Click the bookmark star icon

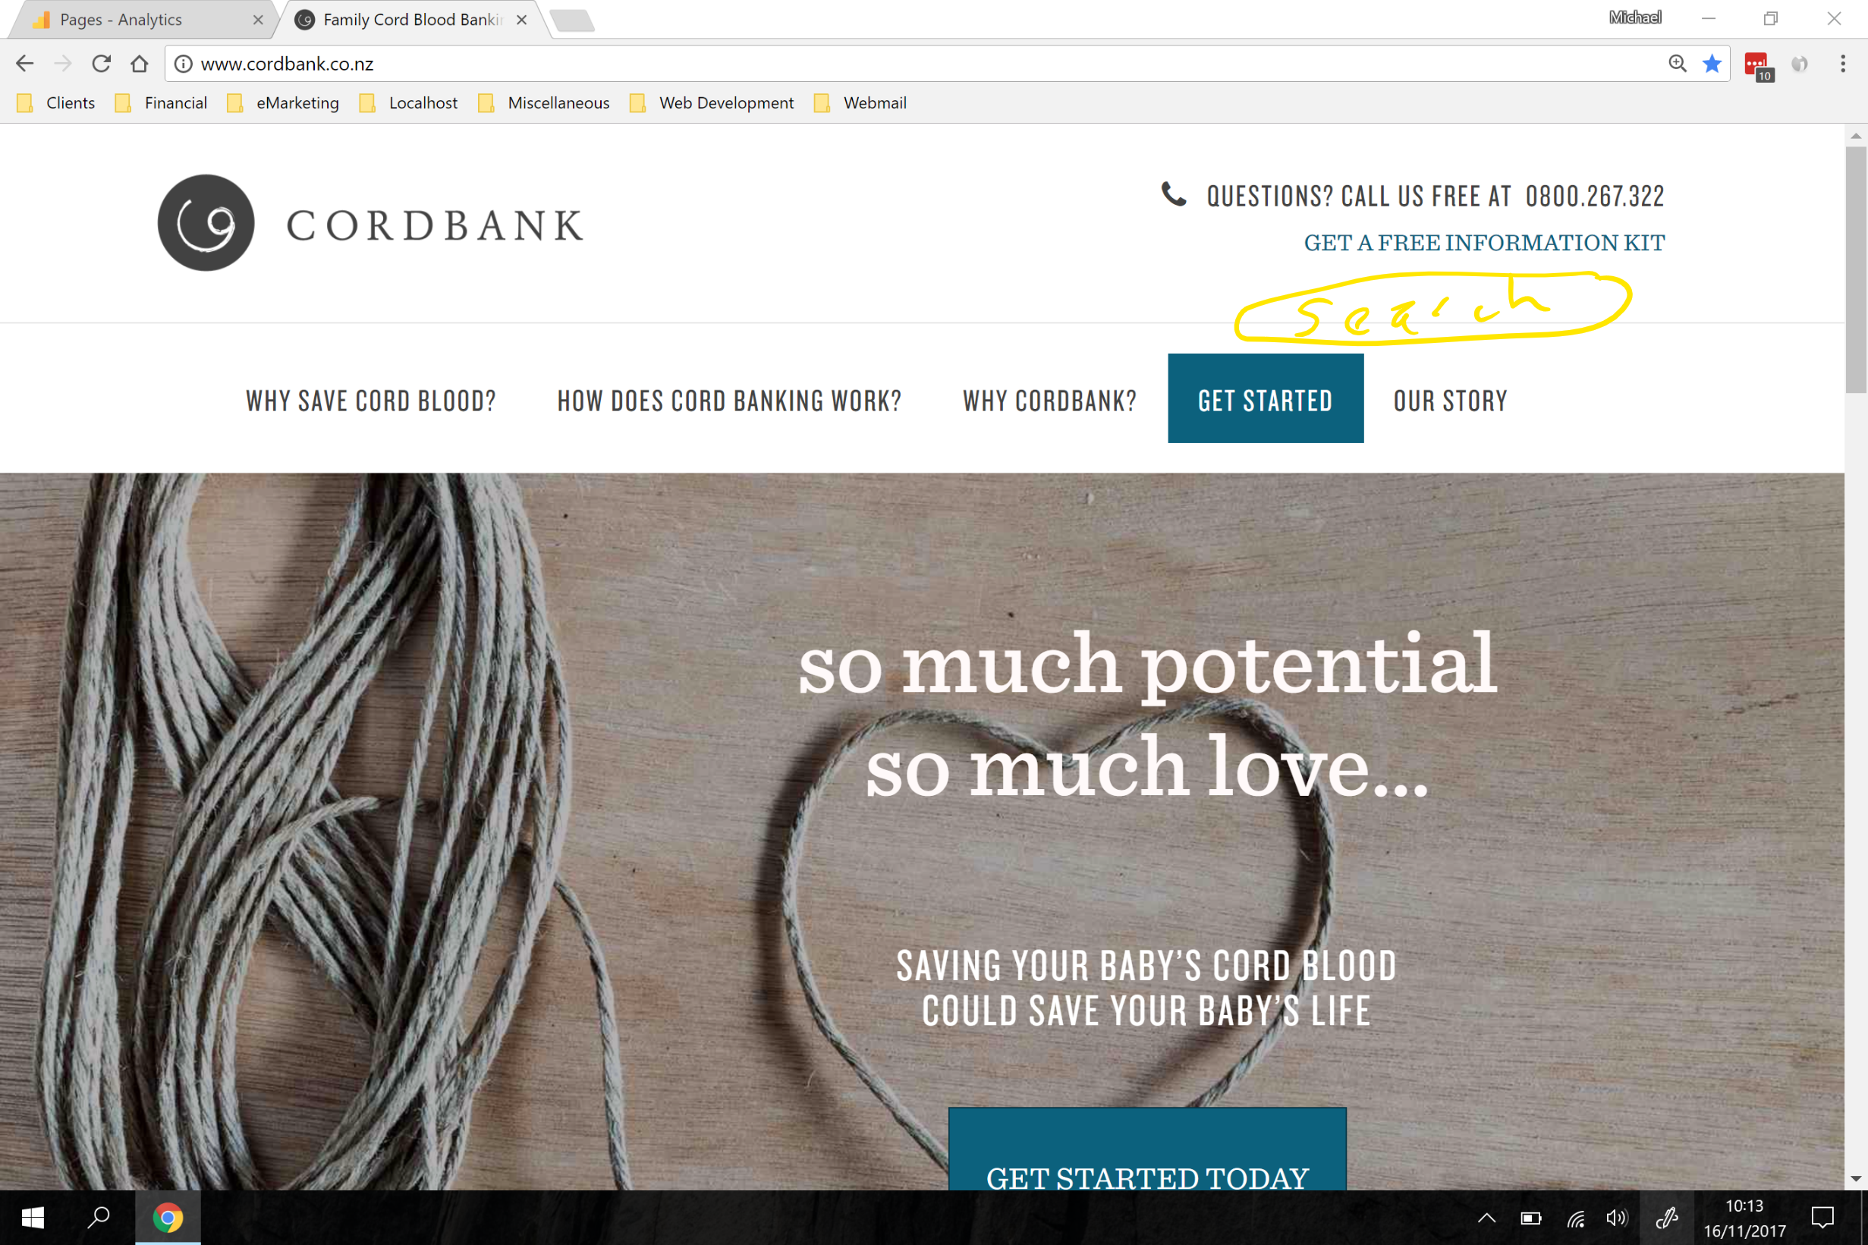(x=1712, y=64)
